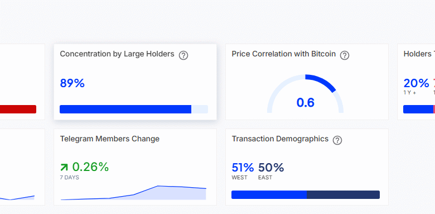Screen dimensions: 435x214
Task: Open Concentration by Large Holders help icon
Action: click(x=183, y=55)
